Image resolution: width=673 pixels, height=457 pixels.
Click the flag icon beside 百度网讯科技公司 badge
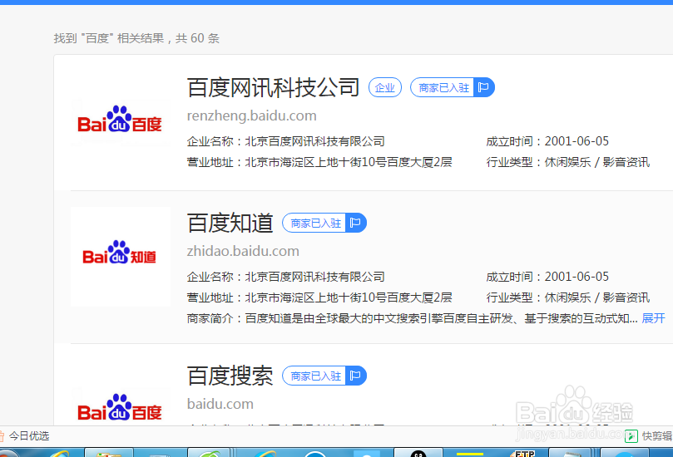pyautogui.click(x=483, y=87)
